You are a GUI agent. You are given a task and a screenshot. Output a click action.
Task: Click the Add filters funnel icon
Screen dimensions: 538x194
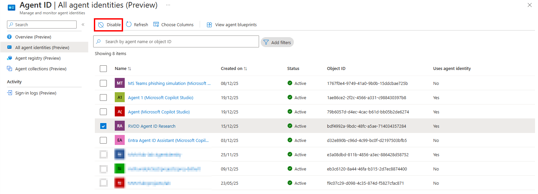(x=266, y=42)
